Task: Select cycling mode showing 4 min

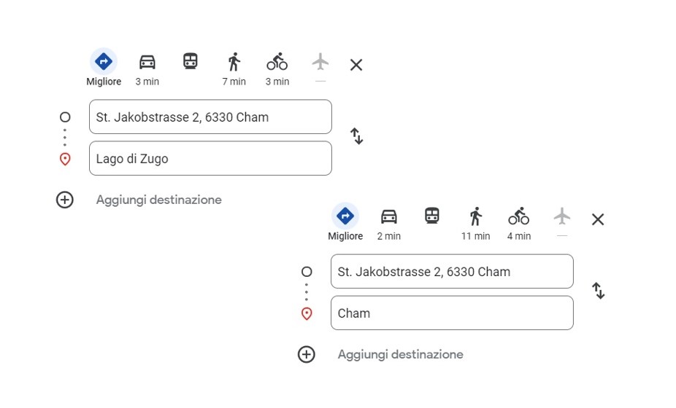Action: (x=518, y=224)
